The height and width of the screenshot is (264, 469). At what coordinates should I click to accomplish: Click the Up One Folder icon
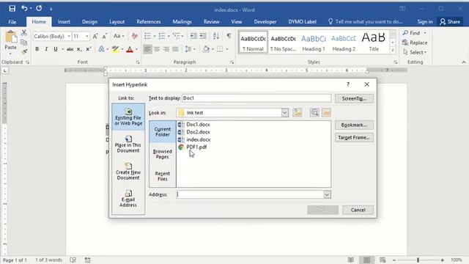point(298,112)
